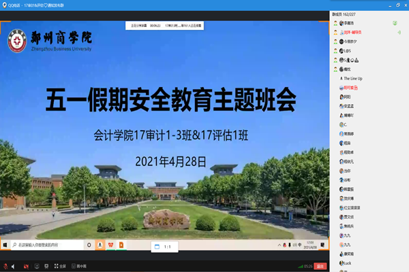The width and height of the screenshot is (409, 272).
Task: Click the date text 2021年4月28日
Action: pyautogui.click(x=171, y=162)
